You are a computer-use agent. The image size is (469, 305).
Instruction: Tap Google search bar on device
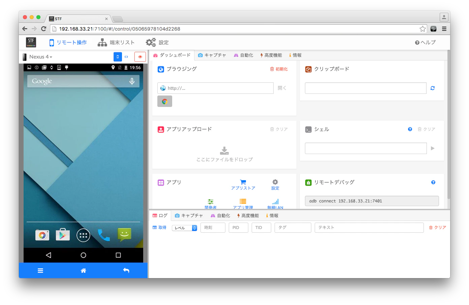coord(84,81)
